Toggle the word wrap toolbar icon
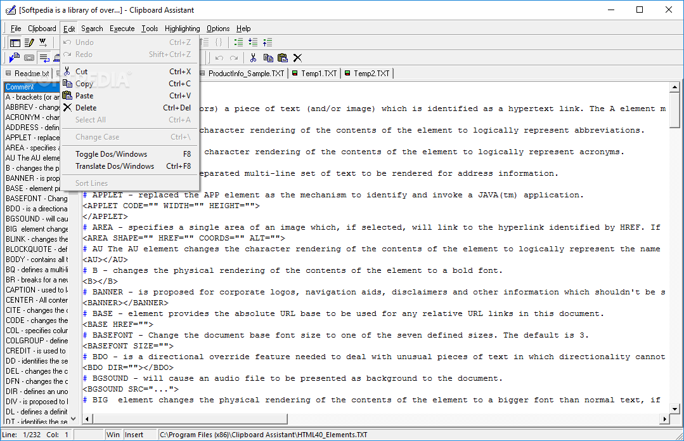This screenshot has height=441, width=684. [x=44, y=58]
